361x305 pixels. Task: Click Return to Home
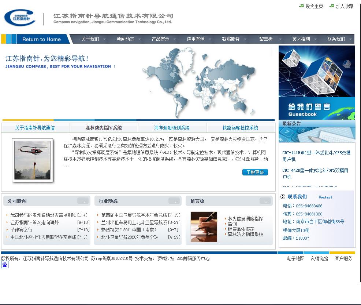click(x=41, y=39)
